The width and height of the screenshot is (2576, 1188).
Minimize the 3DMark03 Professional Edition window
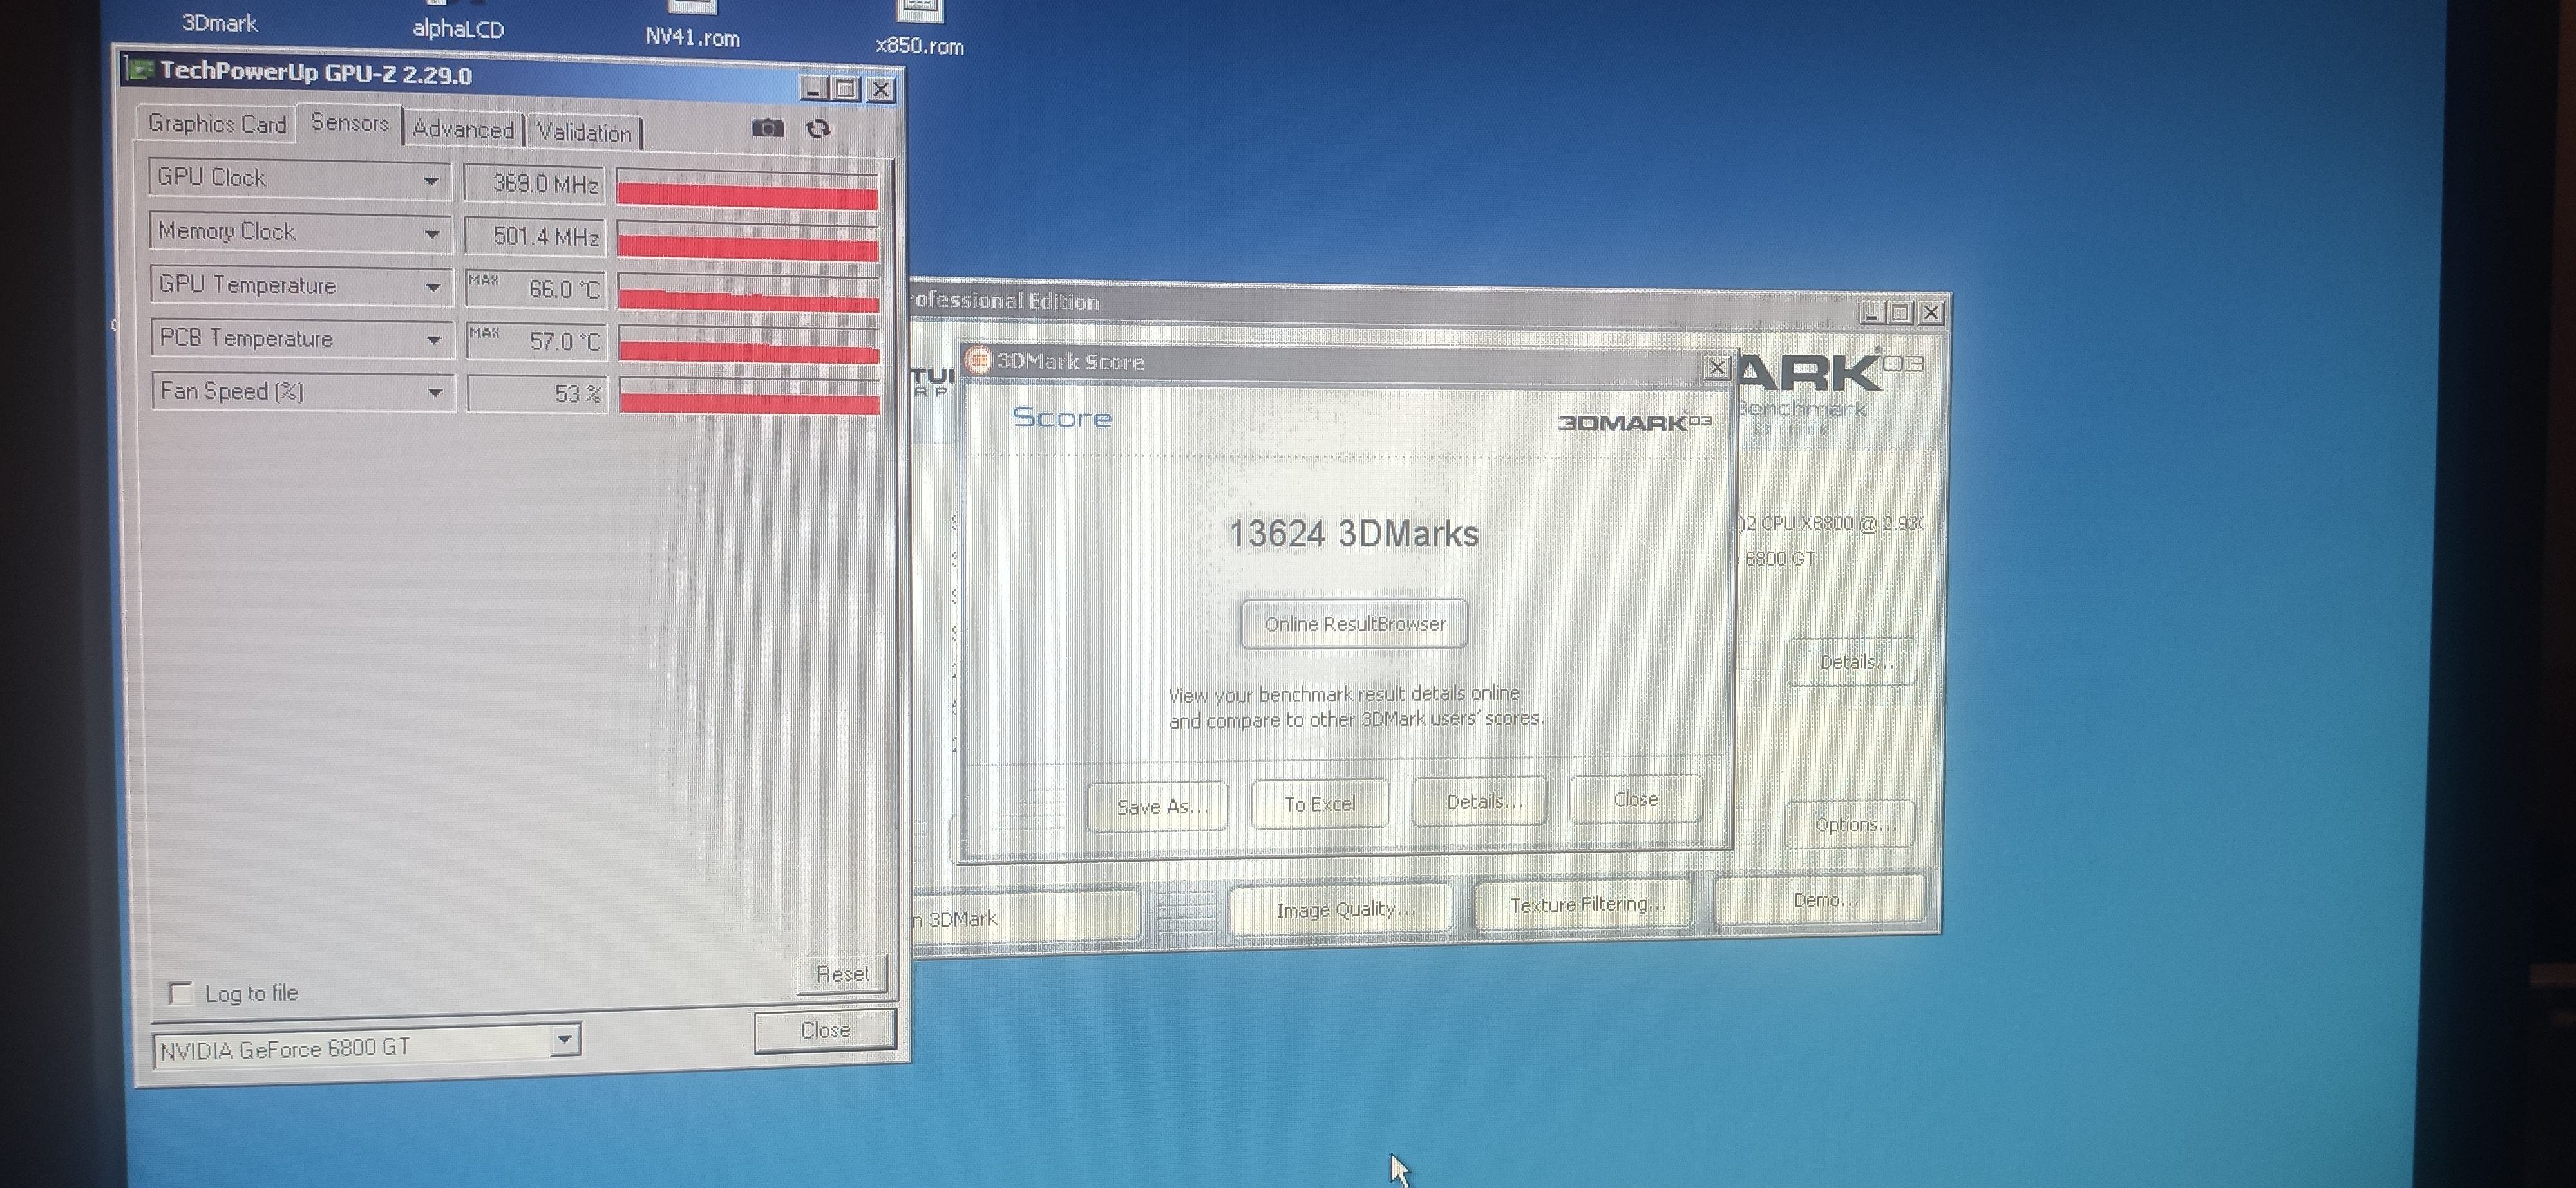[x=1871, y=314]
